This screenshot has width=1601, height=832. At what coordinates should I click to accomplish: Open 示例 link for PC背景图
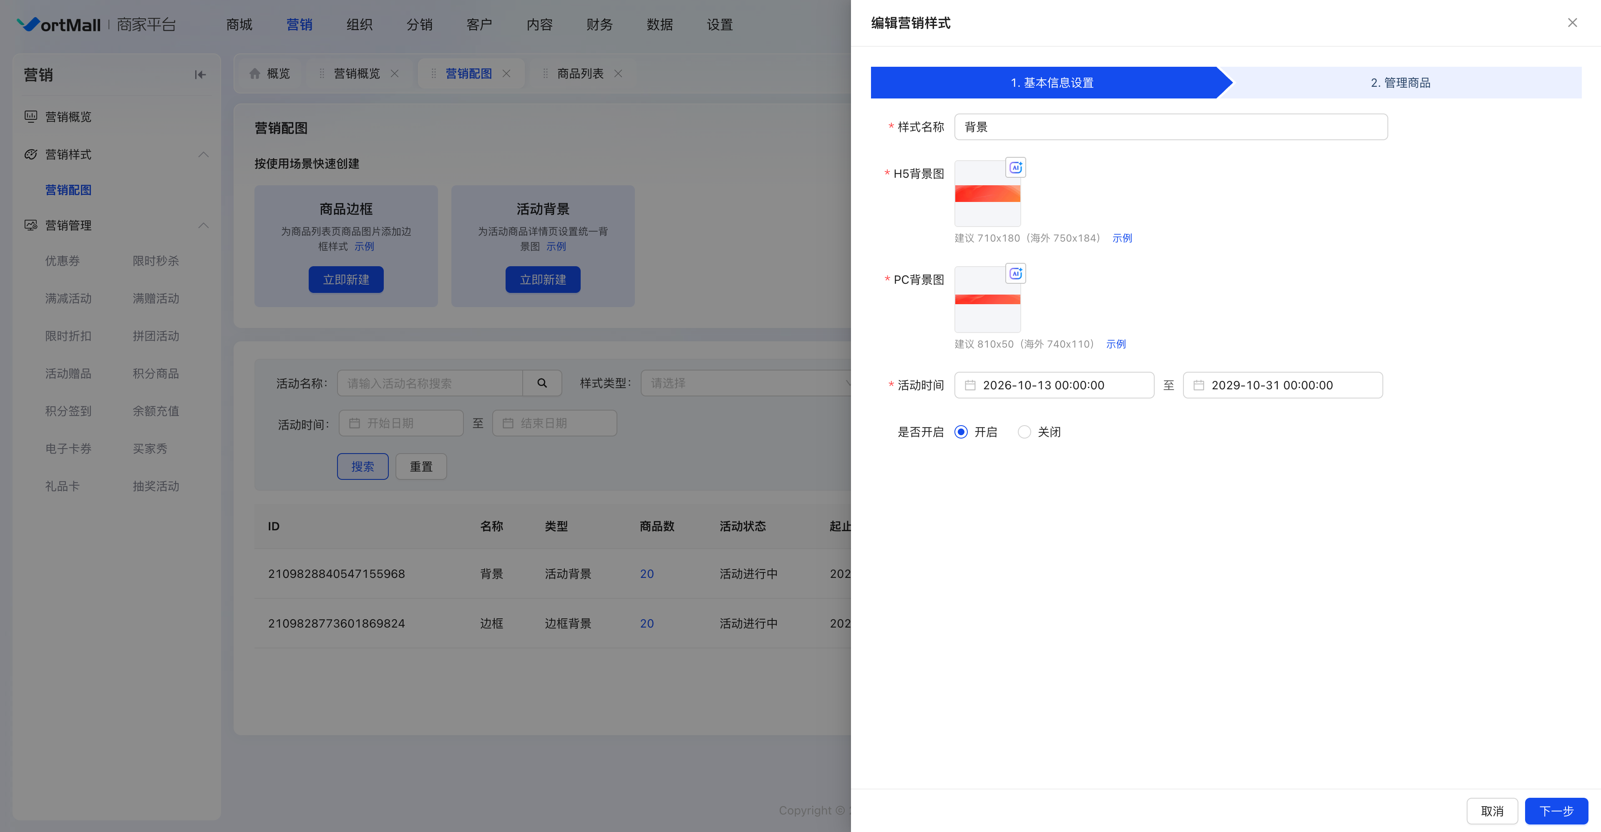click(1115, 344)
